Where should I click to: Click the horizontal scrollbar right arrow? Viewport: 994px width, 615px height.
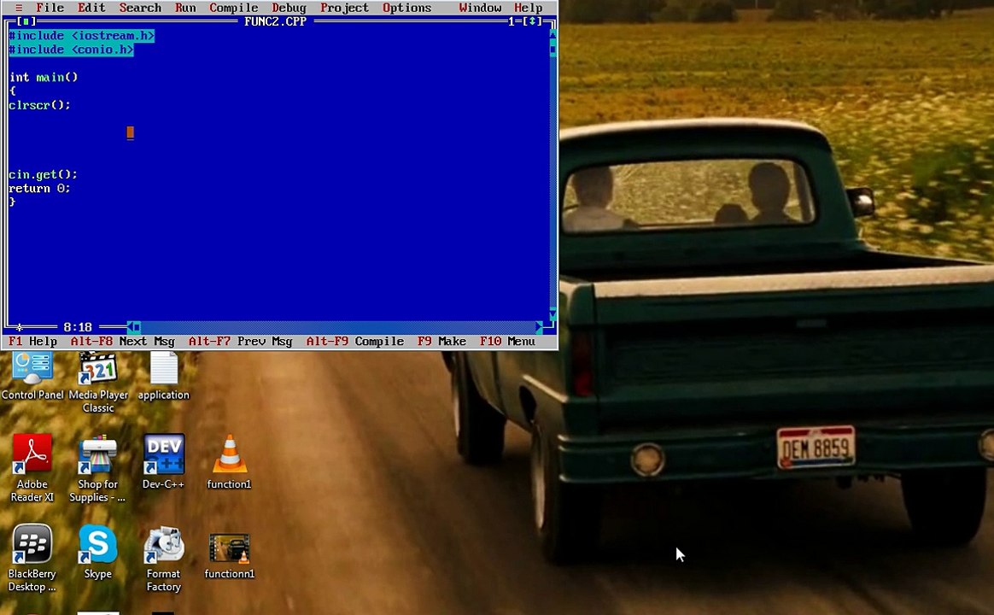[540, 327]
